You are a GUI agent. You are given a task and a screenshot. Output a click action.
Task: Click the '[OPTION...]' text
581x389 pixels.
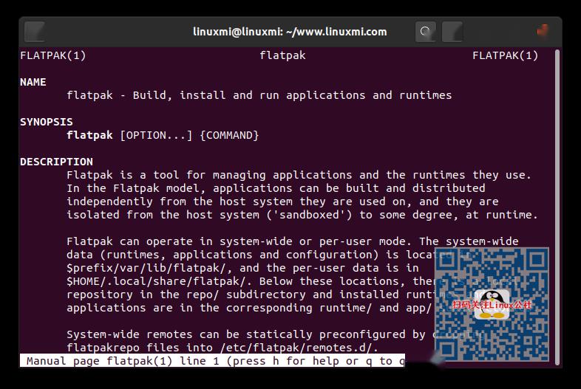tap(156, 136)
